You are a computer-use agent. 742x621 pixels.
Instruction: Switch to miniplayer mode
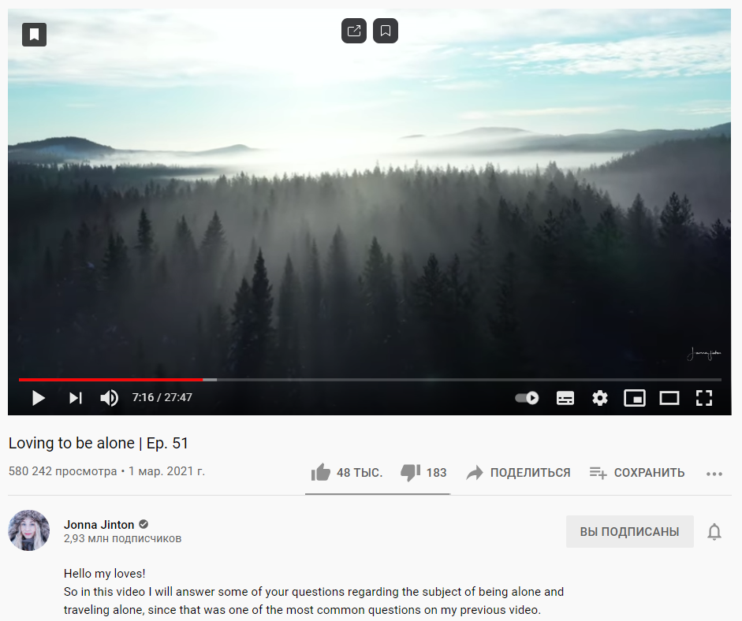[x=634, y=398]
